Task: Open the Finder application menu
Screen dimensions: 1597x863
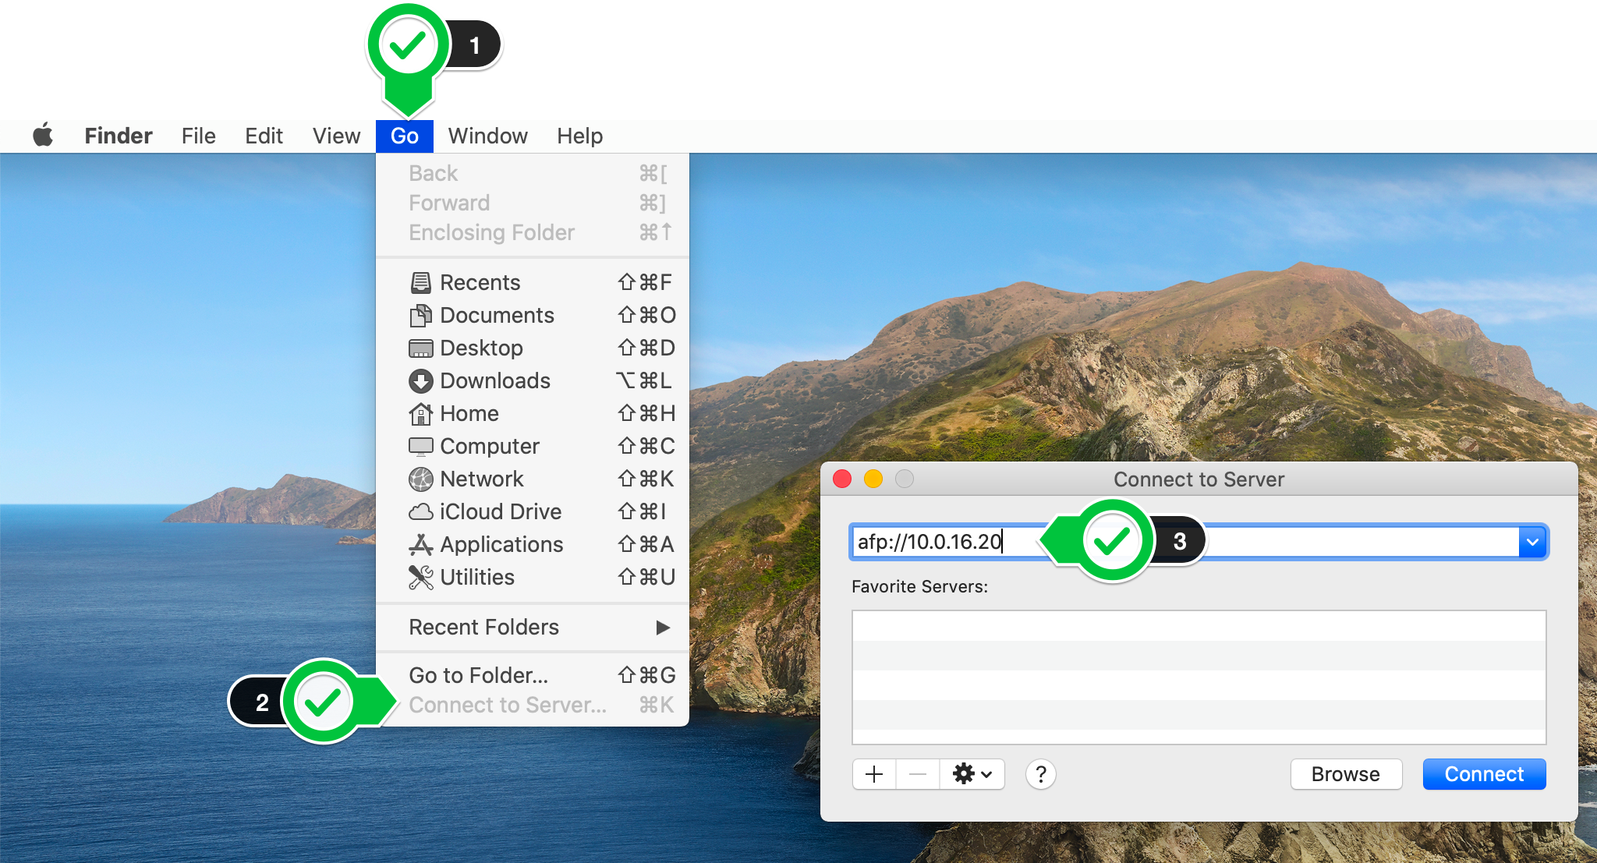Action: tap(119, 136)
